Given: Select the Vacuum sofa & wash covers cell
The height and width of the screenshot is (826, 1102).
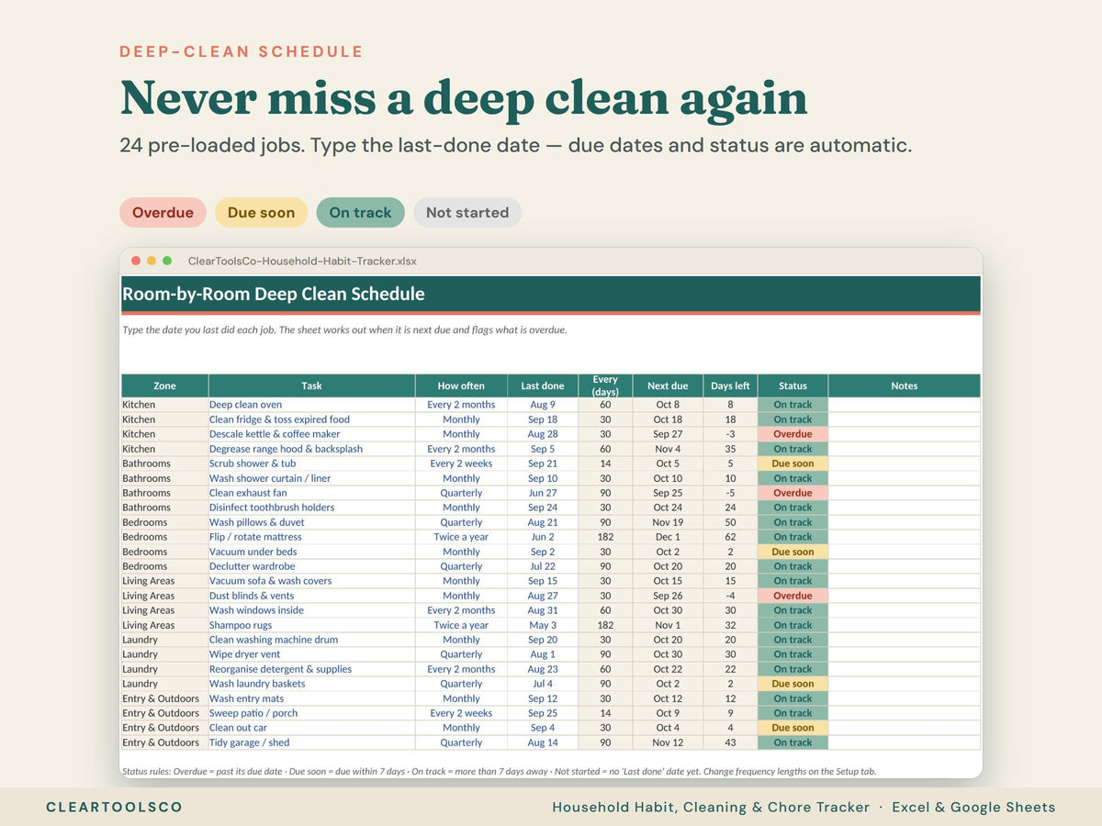Looking at the screenshot, I should (x=311, y=581).
